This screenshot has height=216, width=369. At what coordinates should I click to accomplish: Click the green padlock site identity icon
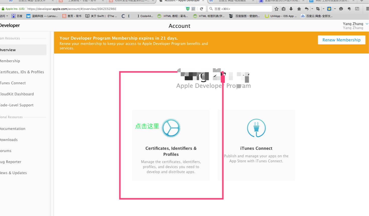tap(3, 9)
